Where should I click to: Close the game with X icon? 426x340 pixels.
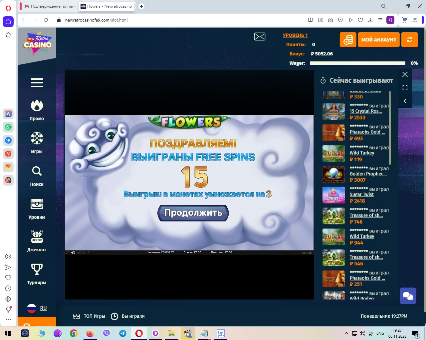[x=405, y=74]
